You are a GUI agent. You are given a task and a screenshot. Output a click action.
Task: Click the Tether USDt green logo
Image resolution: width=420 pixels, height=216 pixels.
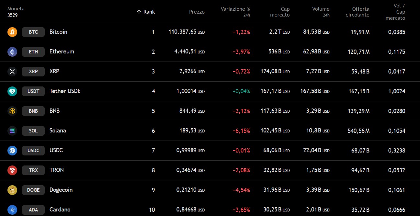12,91
